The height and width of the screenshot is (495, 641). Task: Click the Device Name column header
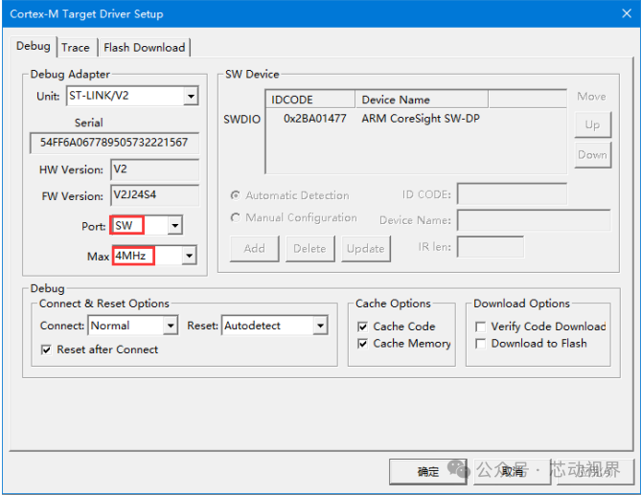click(422, 100)
